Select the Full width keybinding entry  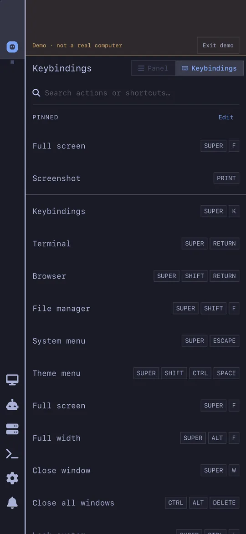click(136, 437)
